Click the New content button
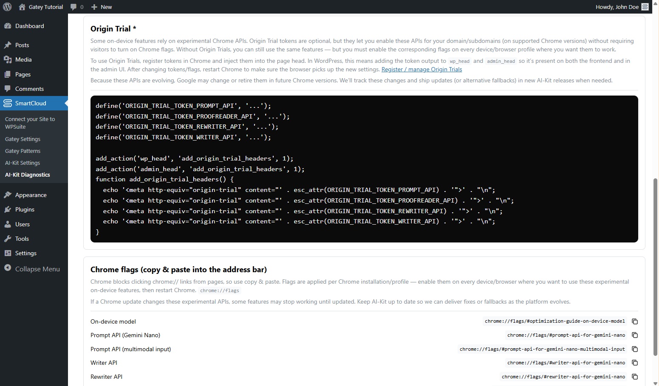The image size is (659, 386). tap(102, 7)
